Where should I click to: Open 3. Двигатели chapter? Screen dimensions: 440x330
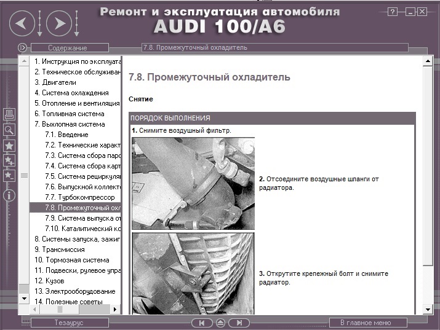55,82
